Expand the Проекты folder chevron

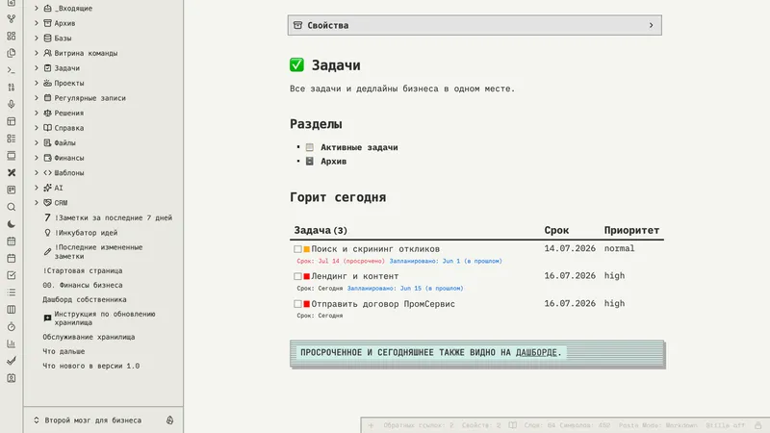coord(37,83)
